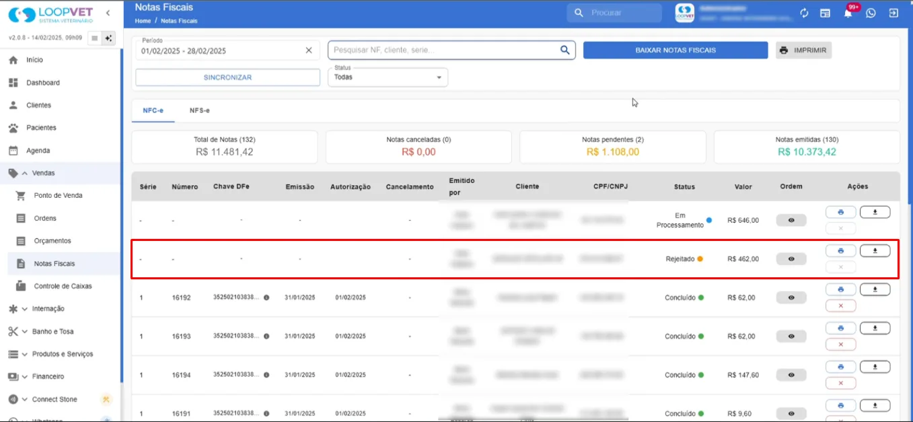
Task: Click the info icon beside note 16193 Chave DFe
Action: pos(266,336)
